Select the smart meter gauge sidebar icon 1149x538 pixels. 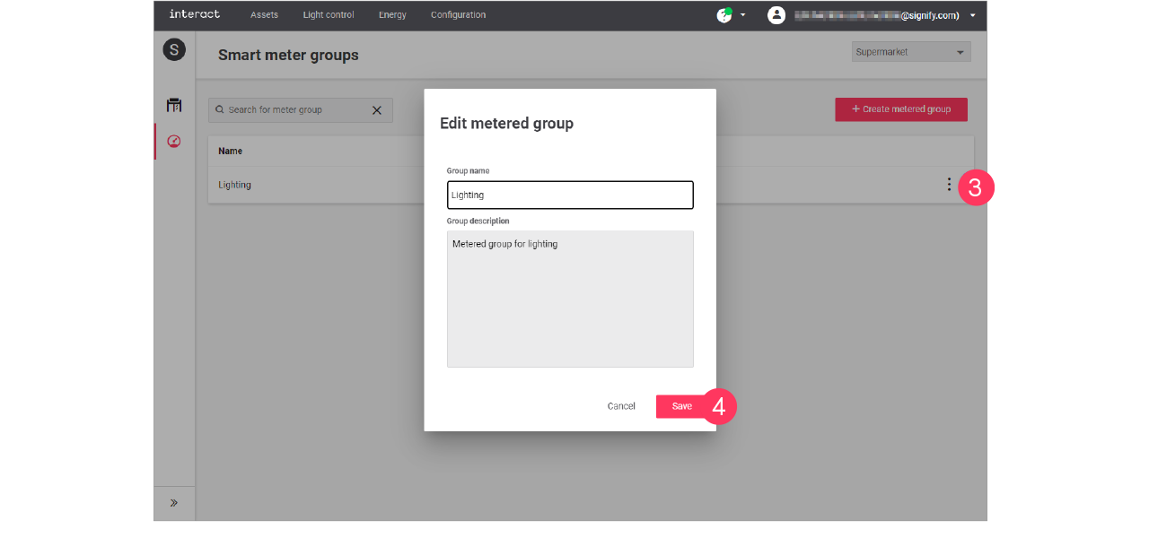click(x=174, y=142)
